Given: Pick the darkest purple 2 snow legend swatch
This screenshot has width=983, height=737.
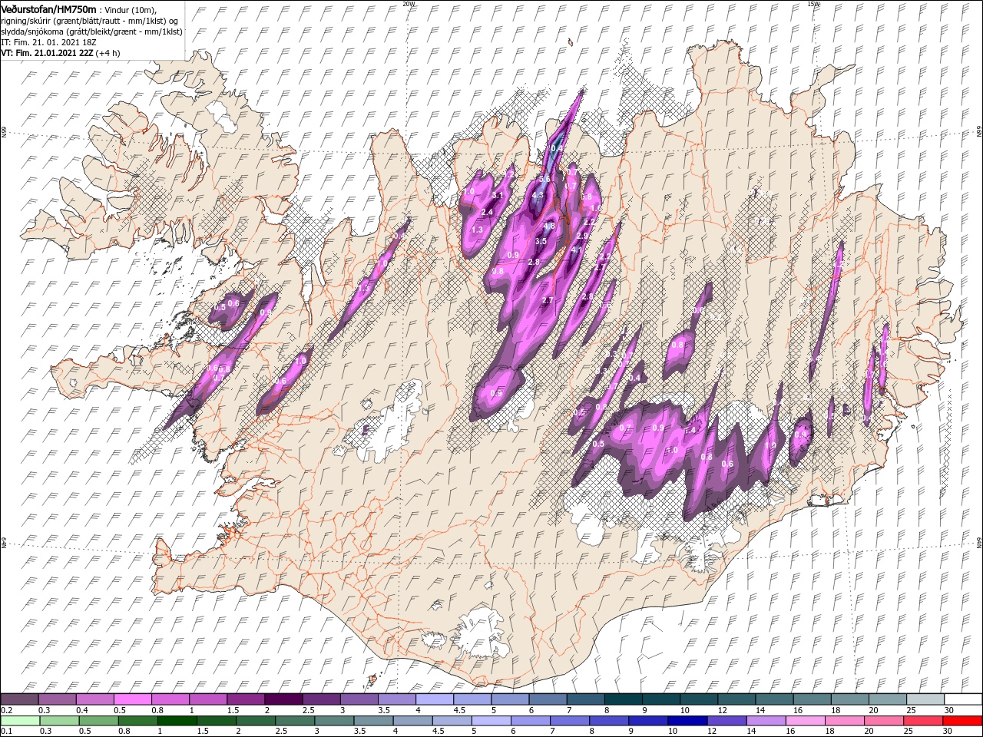Looking at the screenshot, I should click(283, 699).
